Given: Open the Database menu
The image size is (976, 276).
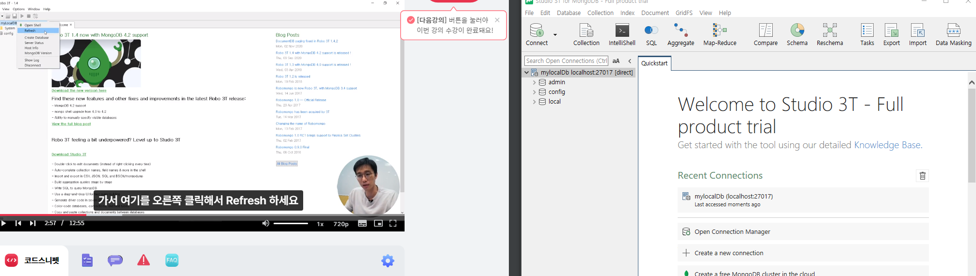Looking at the screenshot, I should 569,13.
